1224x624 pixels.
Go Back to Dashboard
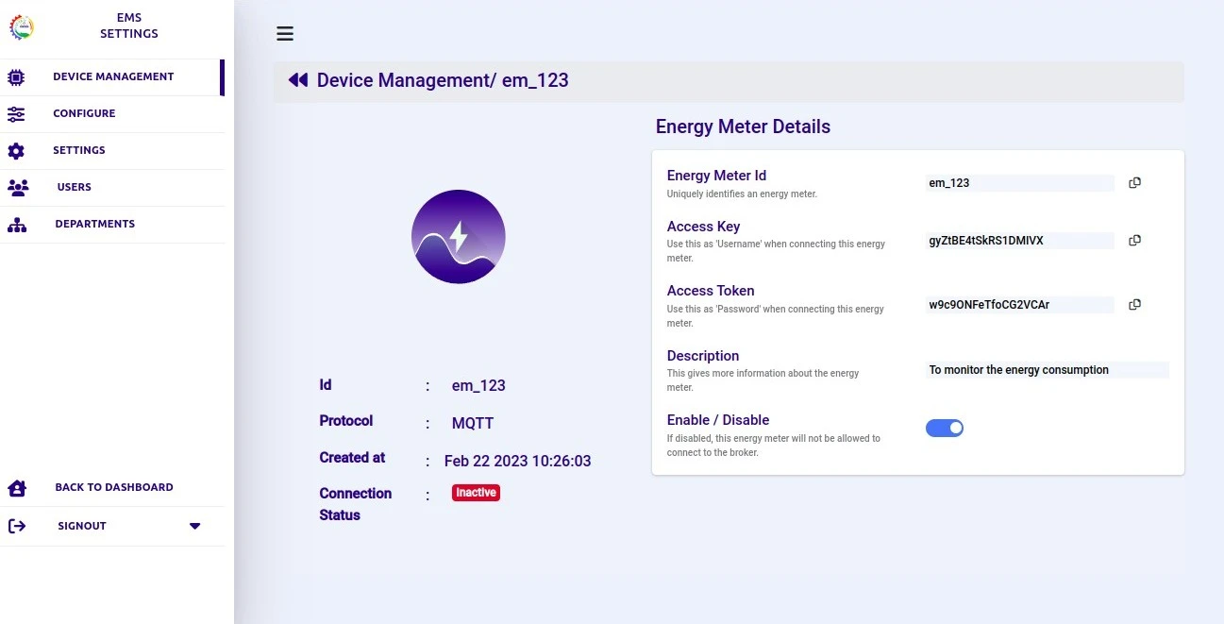[x=112, y=488]
